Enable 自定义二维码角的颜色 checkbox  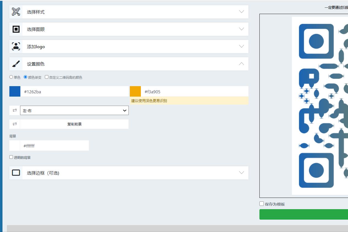tap(47, 77)
